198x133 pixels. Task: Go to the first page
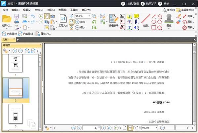74,128
